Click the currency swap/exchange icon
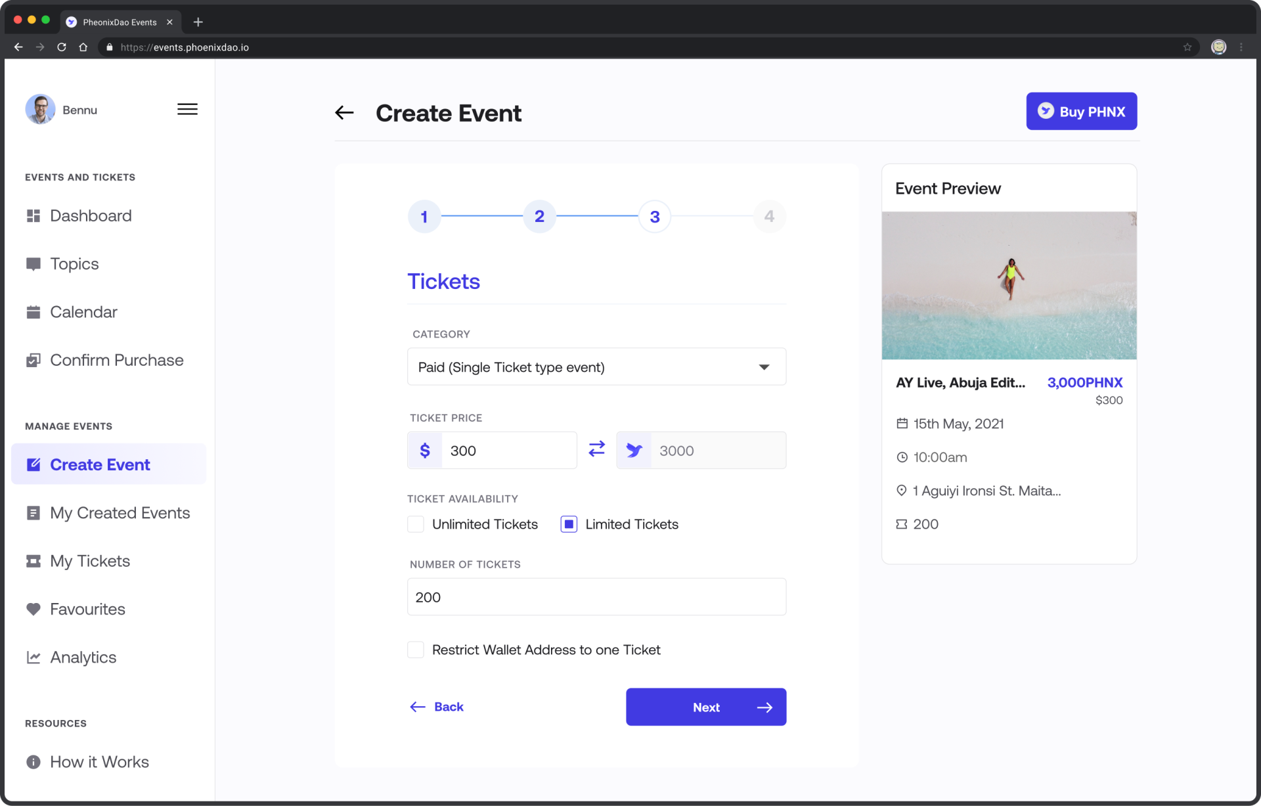This screenshot has width=1261, height=806. [596, 449]
